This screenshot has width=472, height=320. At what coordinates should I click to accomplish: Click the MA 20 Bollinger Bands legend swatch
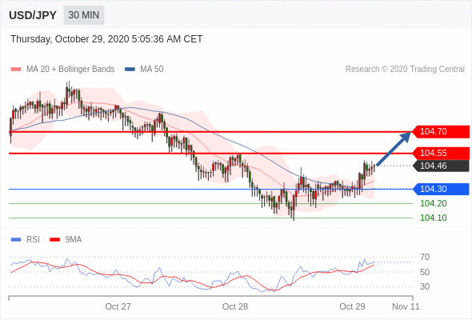coord(16,70)
